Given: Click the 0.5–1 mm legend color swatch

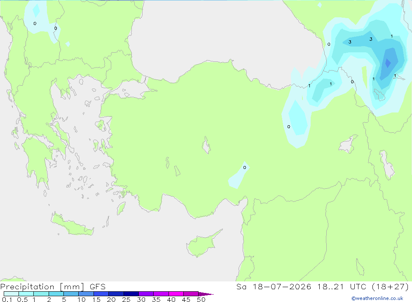Looking at the screenshot, I should [26, 294].
